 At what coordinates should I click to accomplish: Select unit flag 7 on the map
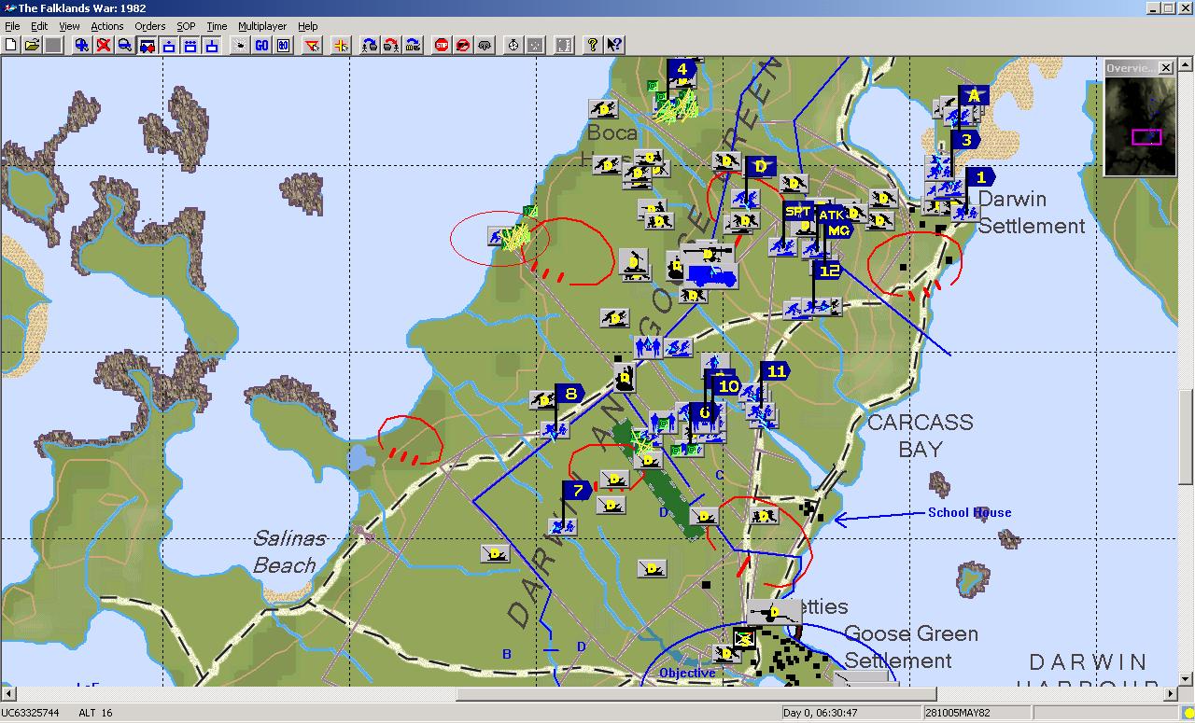[577, 491]
